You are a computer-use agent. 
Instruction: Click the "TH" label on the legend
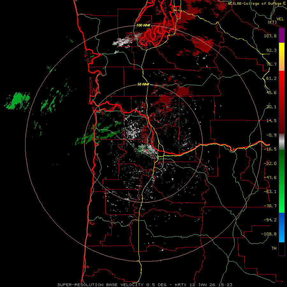coord(274,248)
